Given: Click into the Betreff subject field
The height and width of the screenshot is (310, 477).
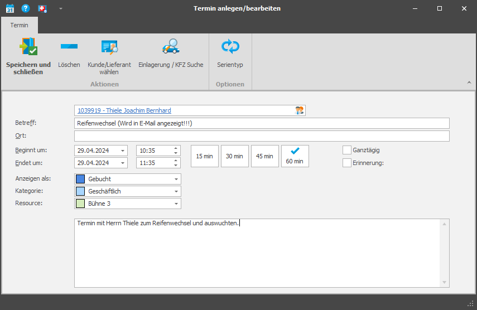Looking at the screenshot, I should pos(262,123).
